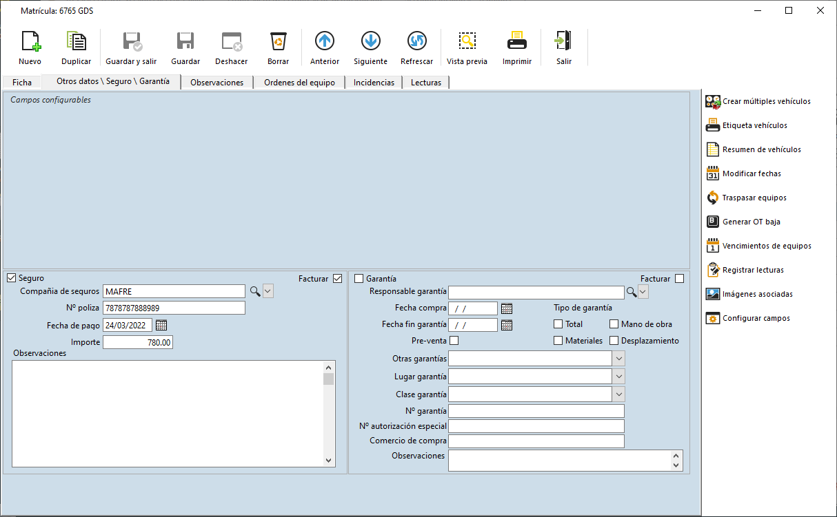
Task: Search Responsable garantía with magnifier icon
Action: (x=631, y=292)
